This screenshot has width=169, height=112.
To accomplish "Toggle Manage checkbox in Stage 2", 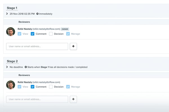I will pyautogui.click(x=68, y=87).
